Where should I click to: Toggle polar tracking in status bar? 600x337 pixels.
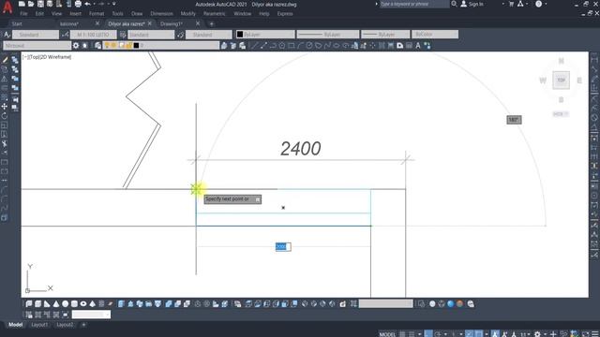pyautogui.click(x=438, y=334)
